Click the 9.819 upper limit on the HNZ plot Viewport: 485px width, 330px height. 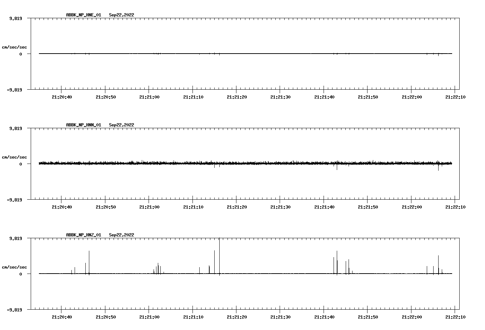(16, 238)
